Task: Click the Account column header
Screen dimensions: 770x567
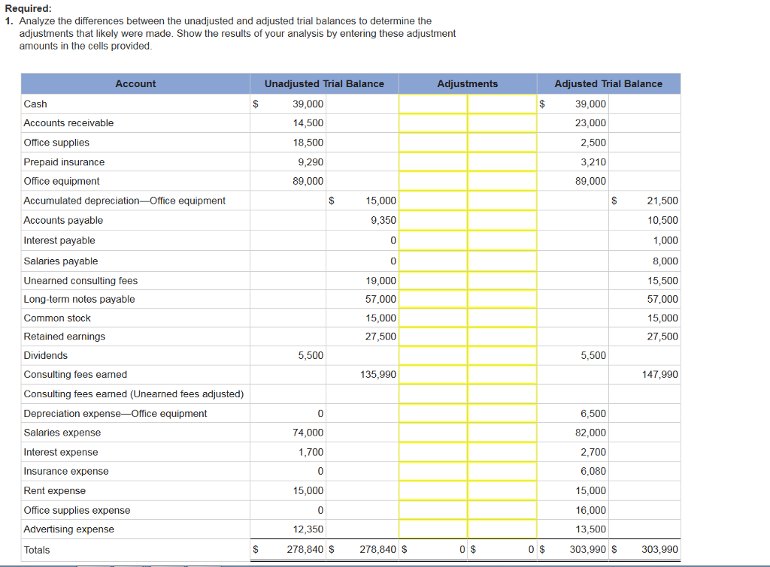Action: pos(135,83)
